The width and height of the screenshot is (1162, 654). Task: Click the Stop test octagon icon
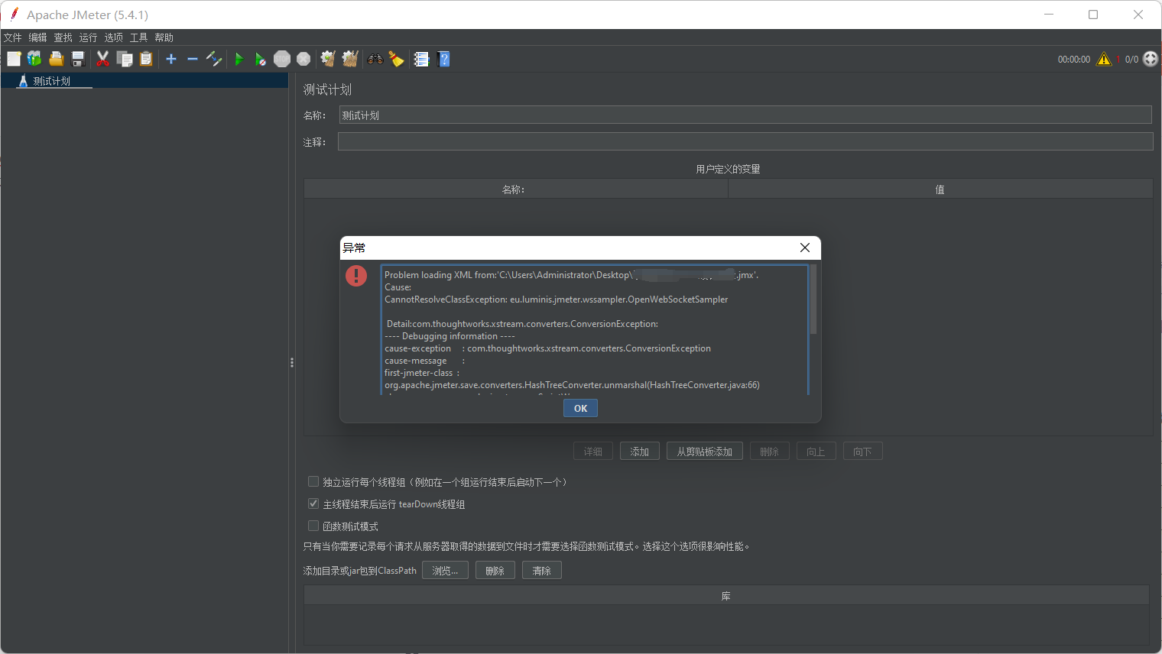point(282,59)
